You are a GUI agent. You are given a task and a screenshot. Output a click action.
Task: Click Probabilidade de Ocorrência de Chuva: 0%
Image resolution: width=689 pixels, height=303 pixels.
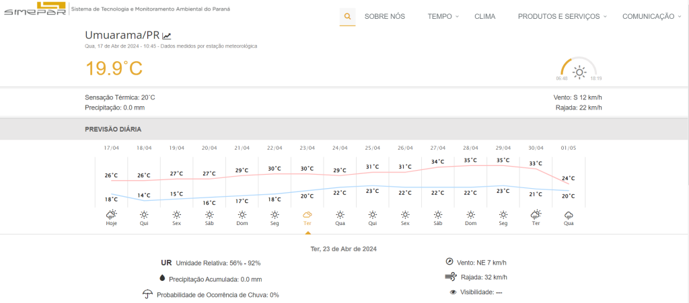[218, 295]
